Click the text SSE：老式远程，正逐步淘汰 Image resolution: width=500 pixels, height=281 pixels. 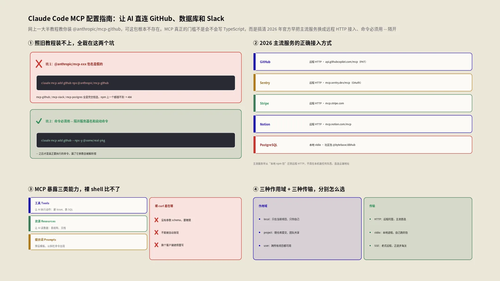pyautogui.click(x=390, y=246)
